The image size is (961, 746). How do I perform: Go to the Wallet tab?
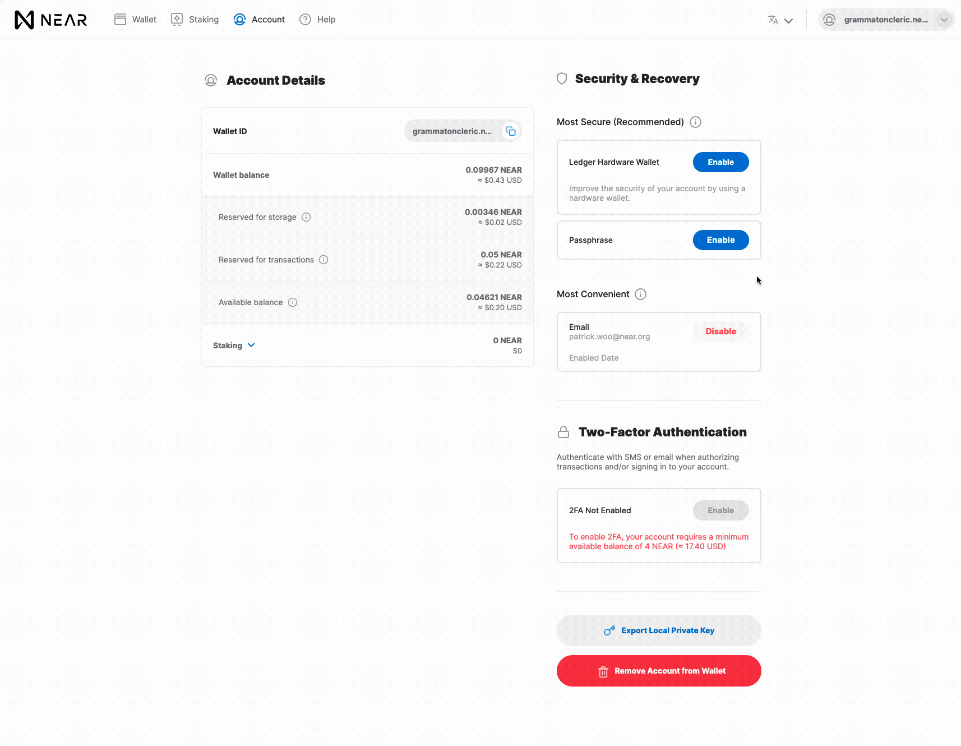tap(135, 20)
